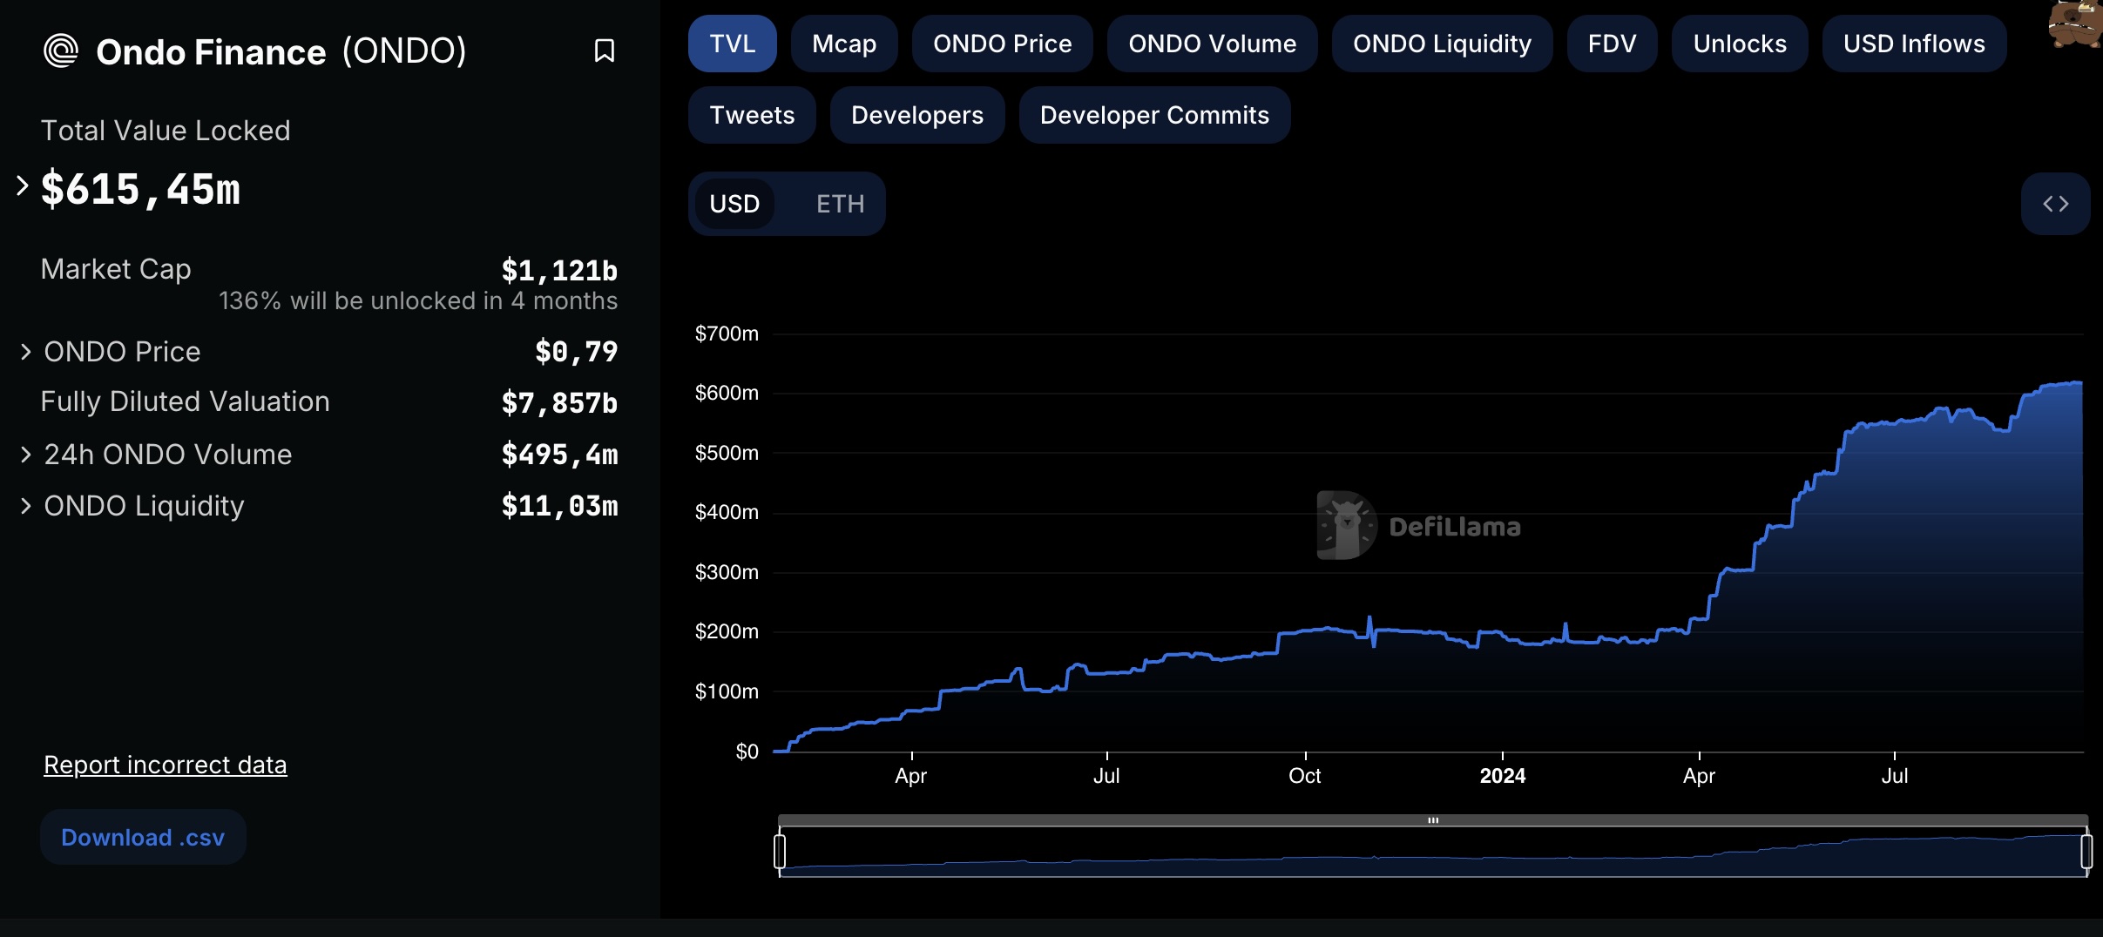Expand the ONDO Liquidity row
The width and height of the screenshot is (2103, 937).
25,506
